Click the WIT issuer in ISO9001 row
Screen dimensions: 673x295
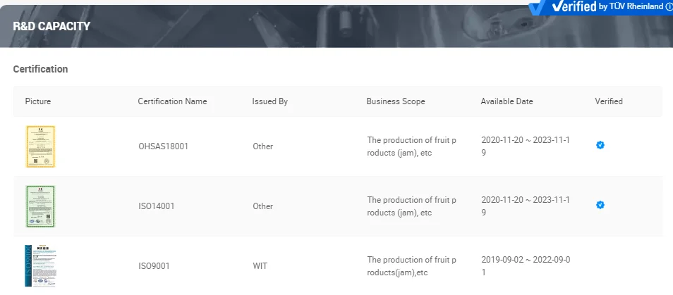259,266
